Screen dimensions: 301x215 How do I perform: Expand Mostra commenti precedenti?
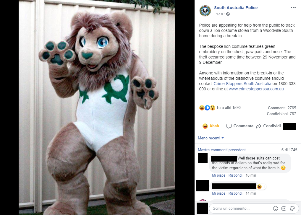pos(222,150)
